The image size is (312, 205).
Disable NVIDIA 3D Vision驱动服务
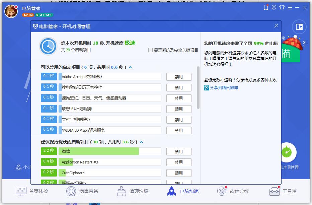pos(179,131)
